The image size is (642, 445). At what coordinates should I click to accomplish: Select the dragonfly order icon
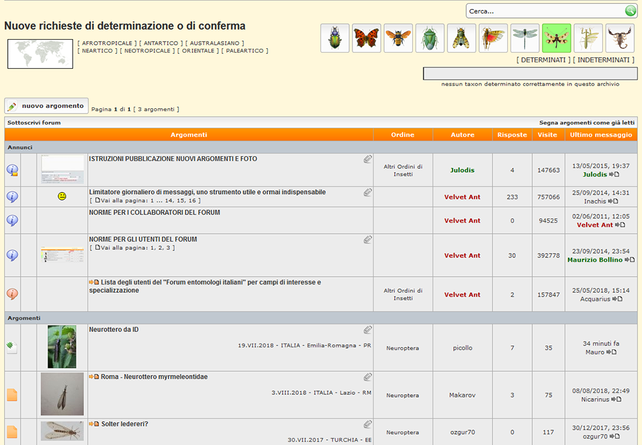525,39
